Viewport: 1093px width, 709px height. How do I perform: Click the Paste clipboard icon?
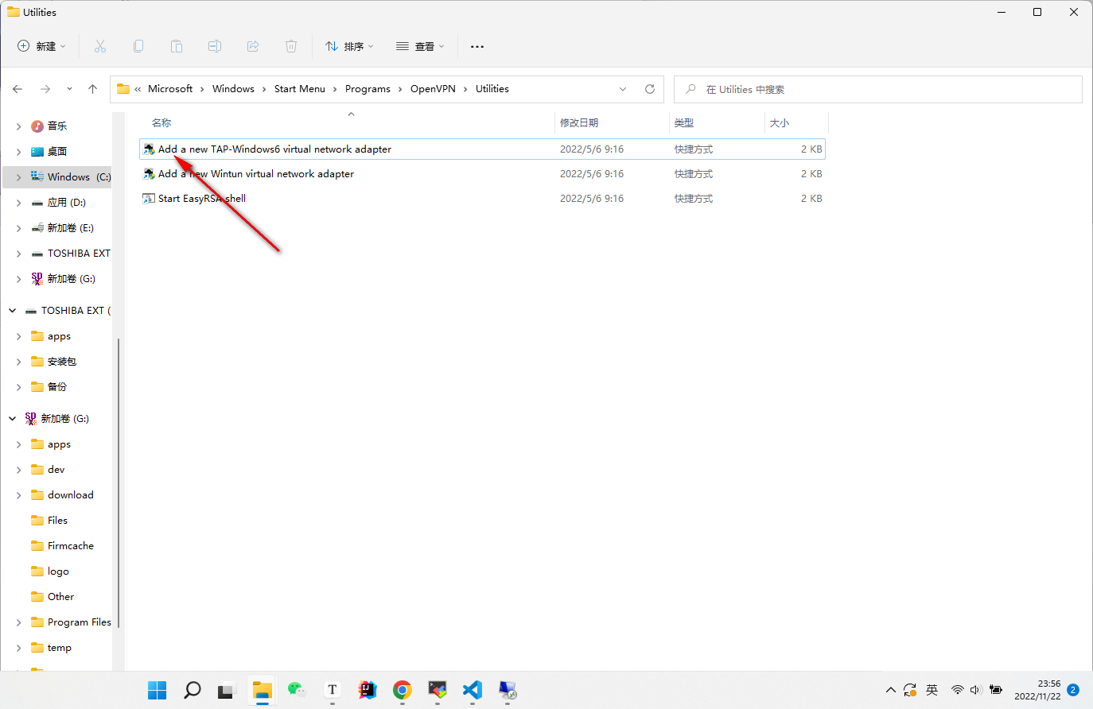tap(177, 46)
